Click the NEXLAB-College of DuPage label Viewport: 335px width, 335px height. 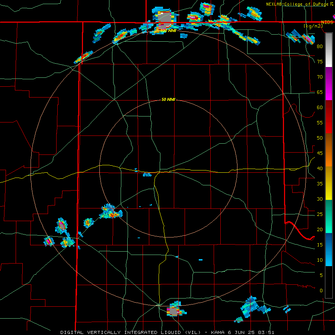click(x=298, y=4)
